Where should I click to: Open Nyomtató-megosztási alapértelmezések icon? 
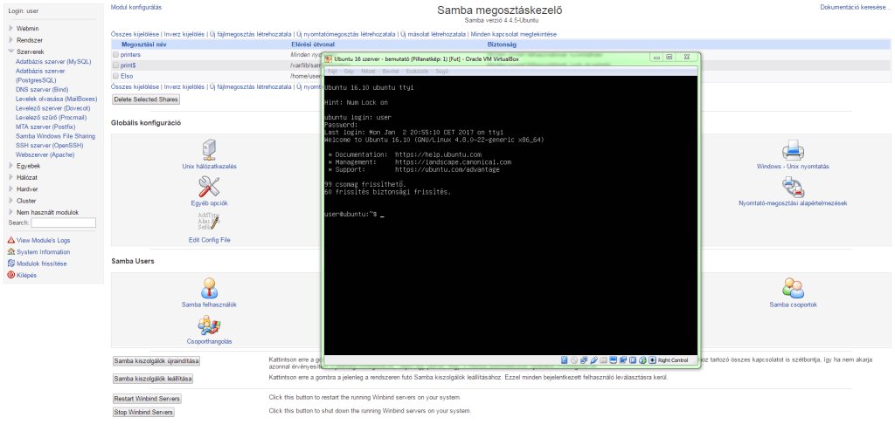(x=793, y=187)
